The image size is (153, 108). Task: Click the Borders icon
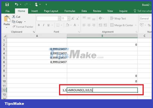[x=58, y=25]
